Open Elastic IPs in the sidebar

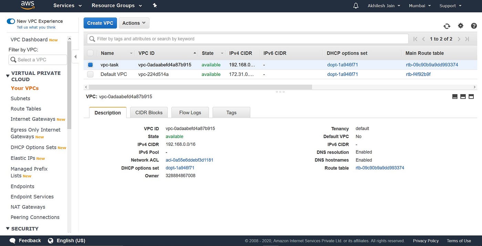[23, 158]
